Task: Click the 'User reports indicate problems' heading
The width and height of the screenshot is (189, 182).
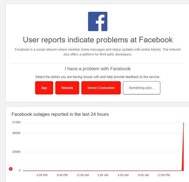Action: [x=98, y=40]
